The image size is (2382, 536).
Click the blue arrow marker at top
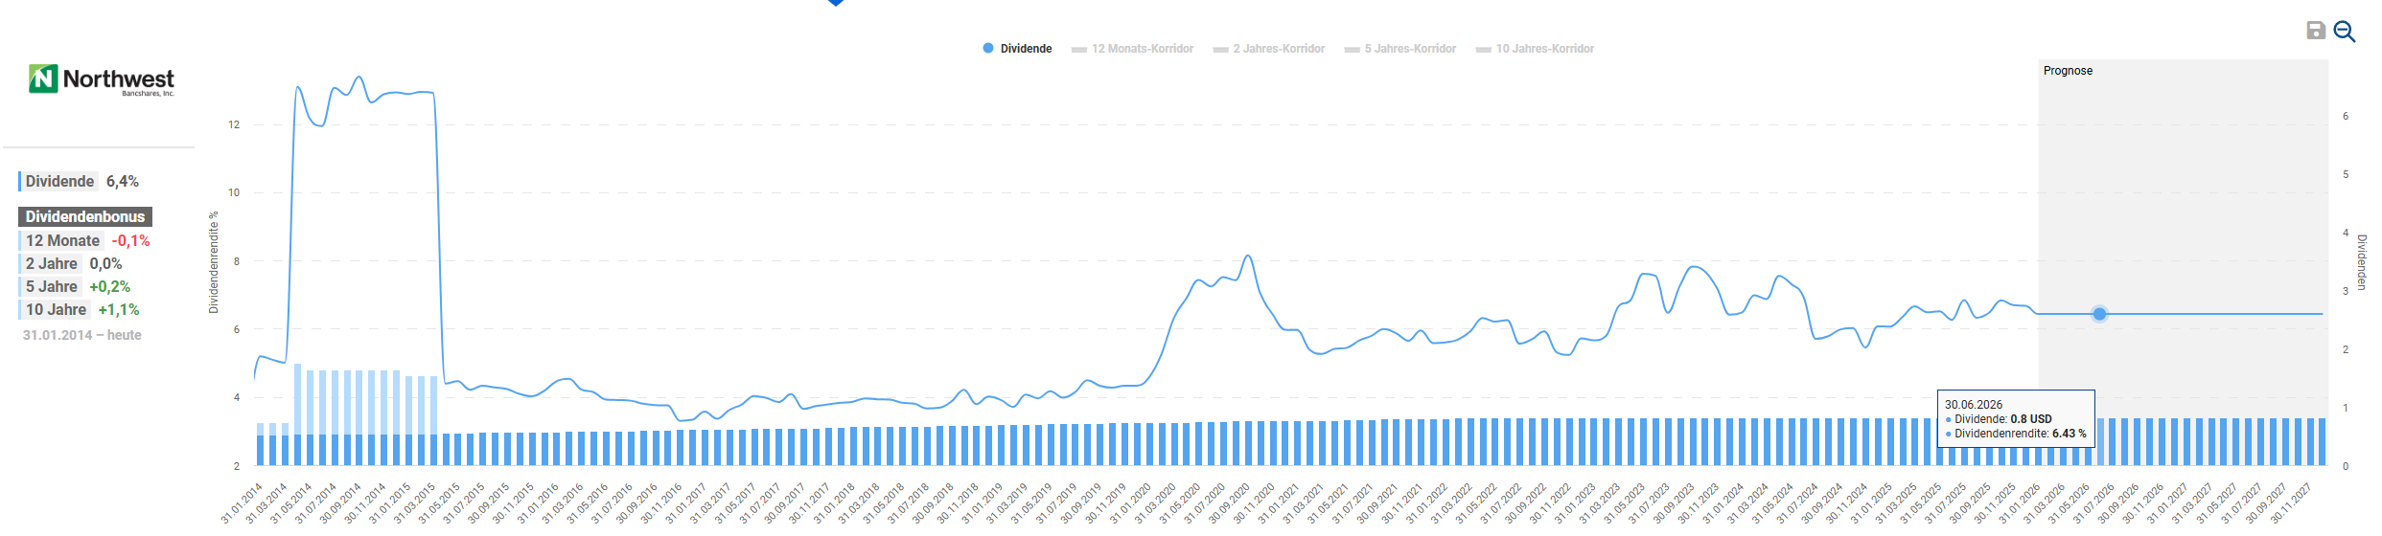click(x=836, y=3)
